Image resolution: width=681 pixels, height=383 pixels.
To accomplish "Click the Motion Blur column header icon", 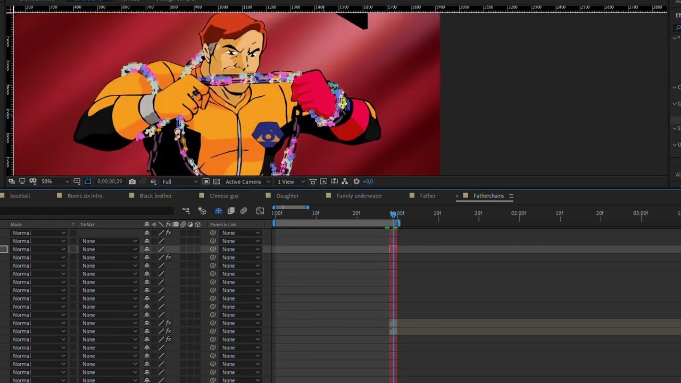I will click(x=183, y=224).
